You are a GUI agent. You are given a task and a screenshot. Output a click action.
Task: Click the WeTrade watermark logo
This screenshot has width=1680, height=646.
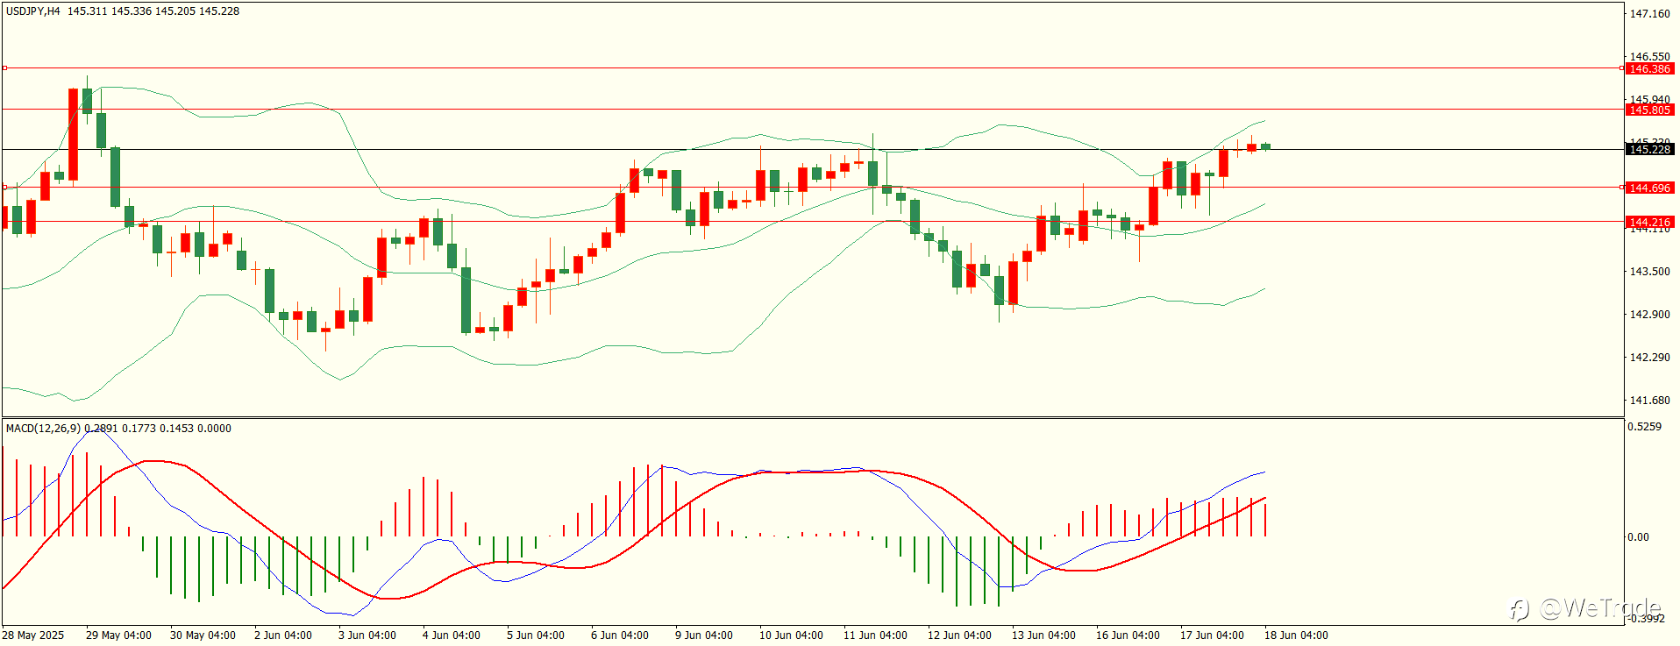(1586, 607)
